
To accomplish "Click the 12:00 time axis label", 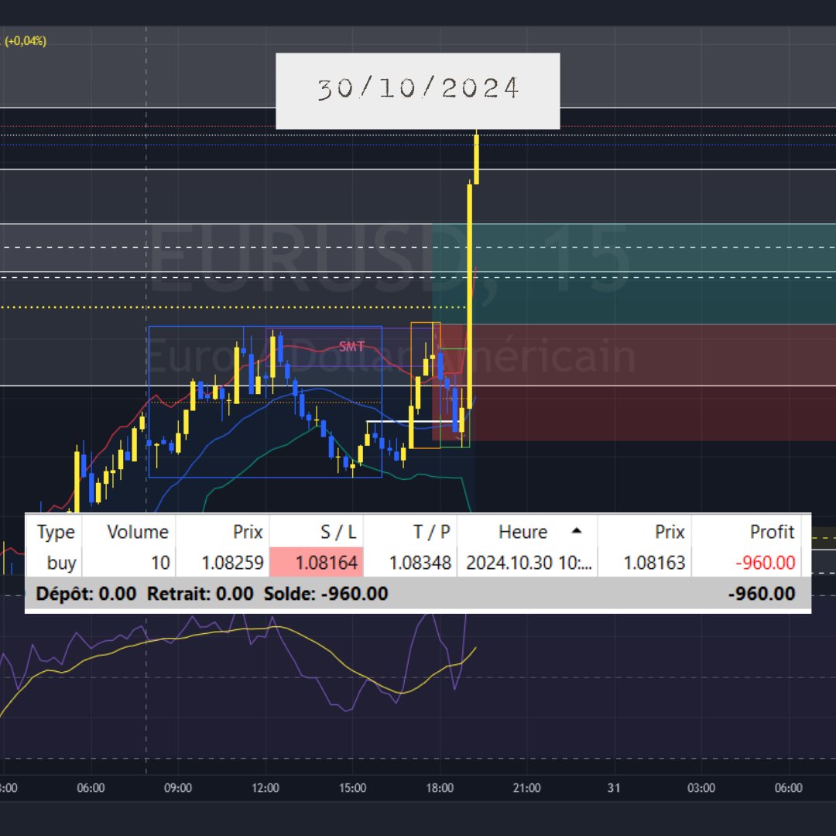I will coord(265,787).
